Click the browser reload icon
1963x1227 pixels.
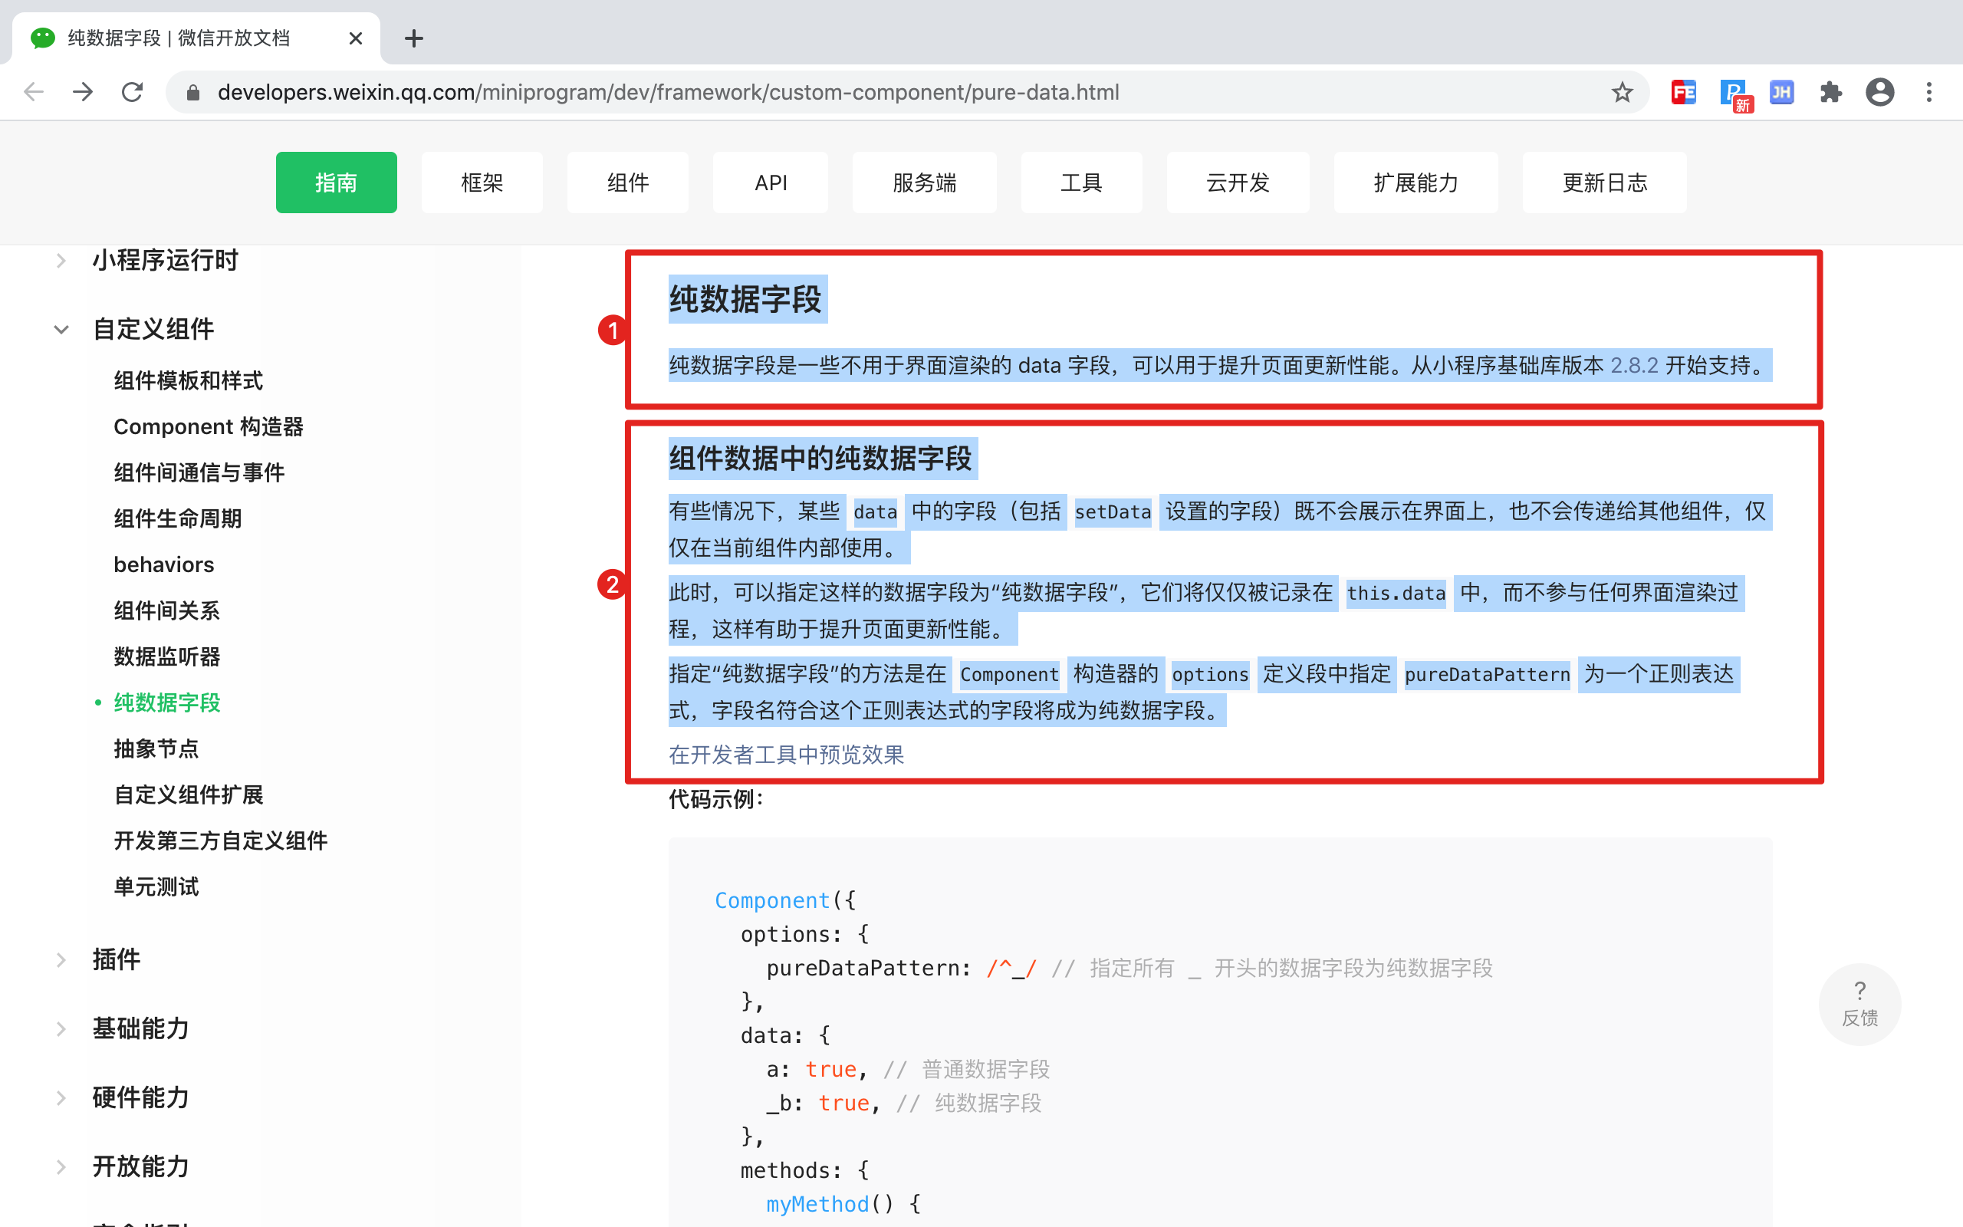[x=132, y=93]
